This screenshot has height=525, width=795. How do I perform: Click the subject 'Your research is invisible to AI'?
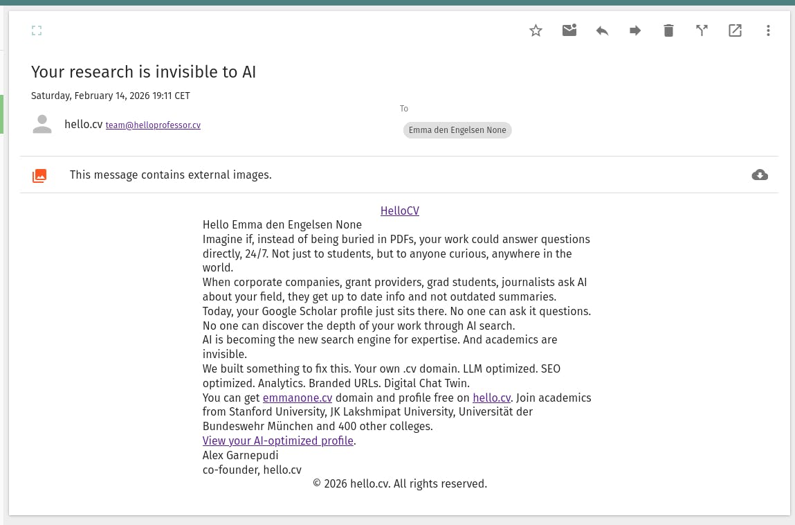coord(143,71)
